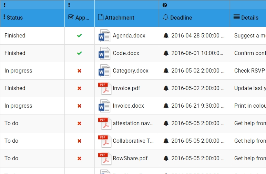Image resolution: width=266 pixels, height=174 pixels.
Task: Click 'Confirm cont' details cell
Action: click(248, 53)
